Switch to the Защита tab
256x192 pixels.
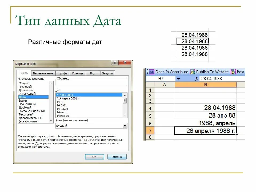point(107,73)
